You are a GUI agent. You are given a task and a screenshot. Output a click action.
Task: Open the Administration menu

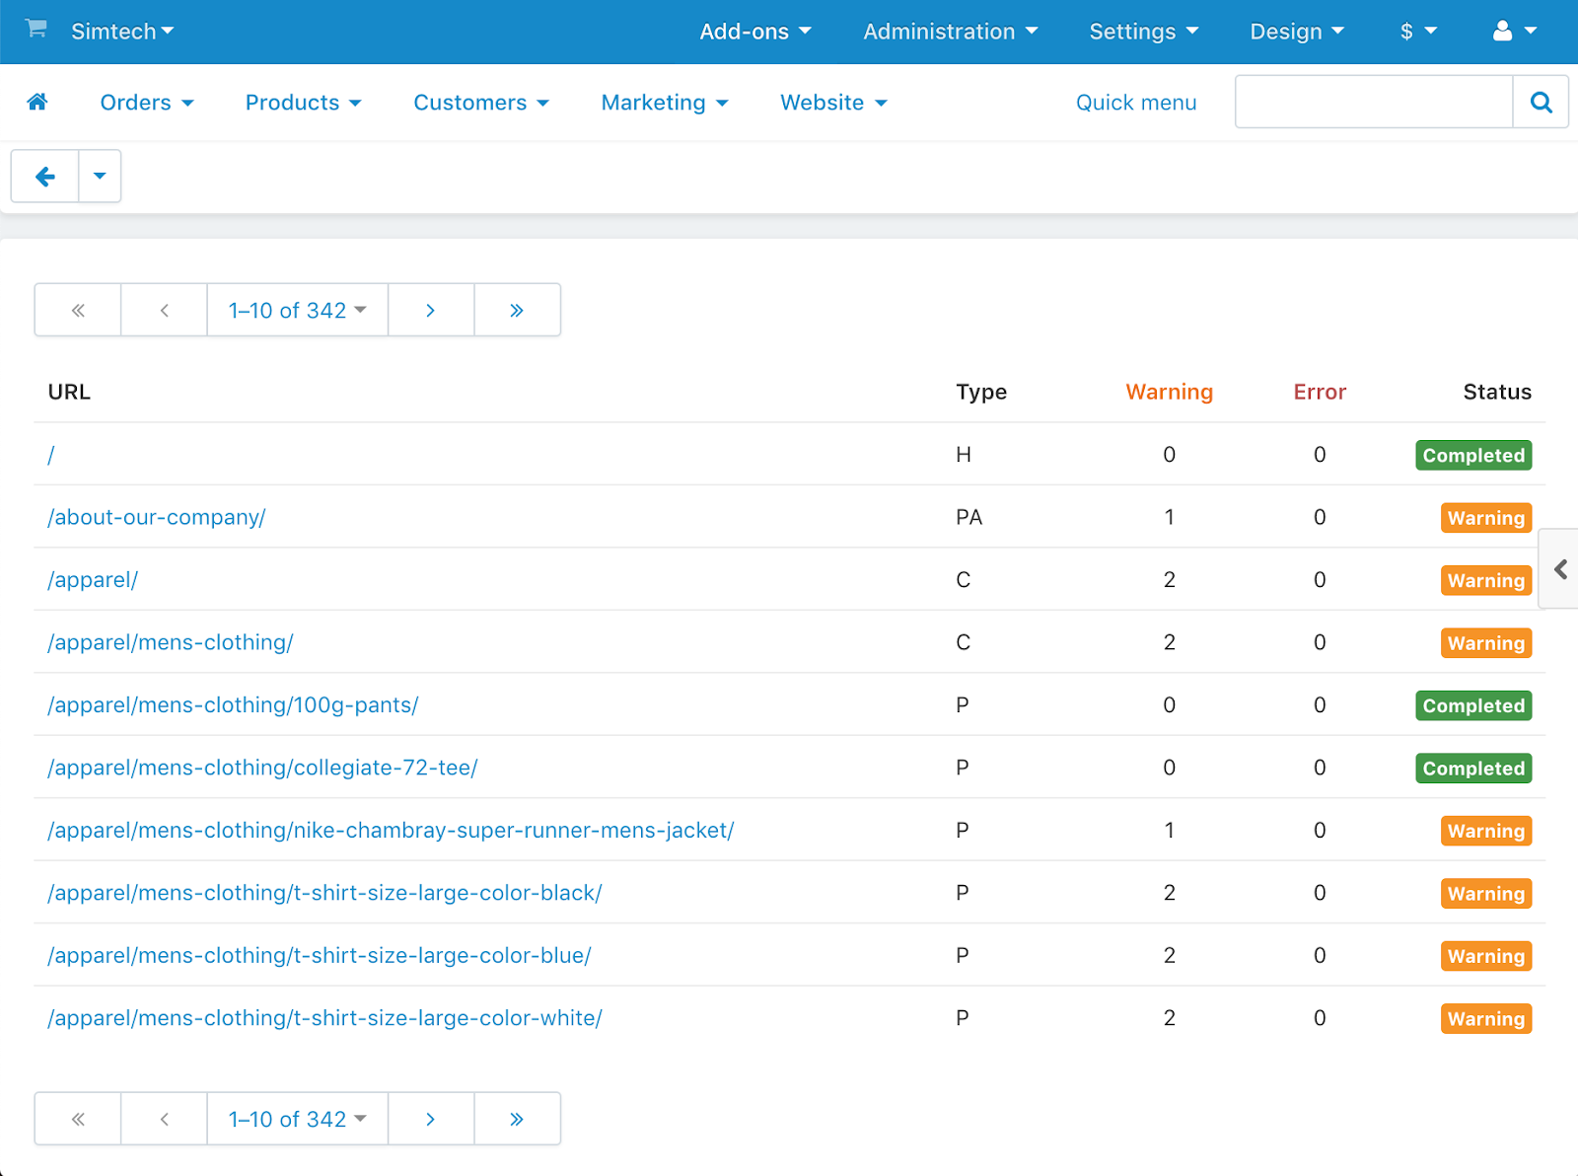point(951,32)
